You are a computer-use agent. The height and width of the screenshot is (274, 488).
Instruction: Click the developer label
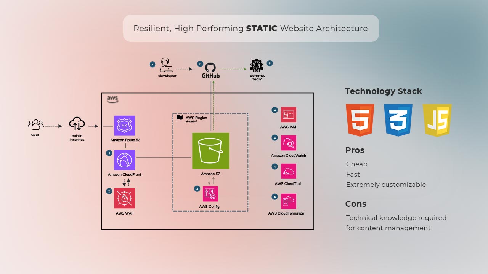pyautogui.click(x=167, y=76)
